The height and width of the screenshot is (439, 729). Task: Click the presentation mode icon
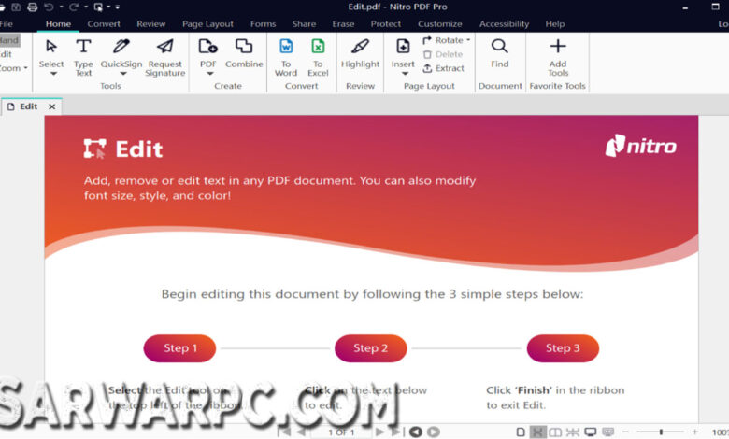pyautogui.click(x=608, y=432)
